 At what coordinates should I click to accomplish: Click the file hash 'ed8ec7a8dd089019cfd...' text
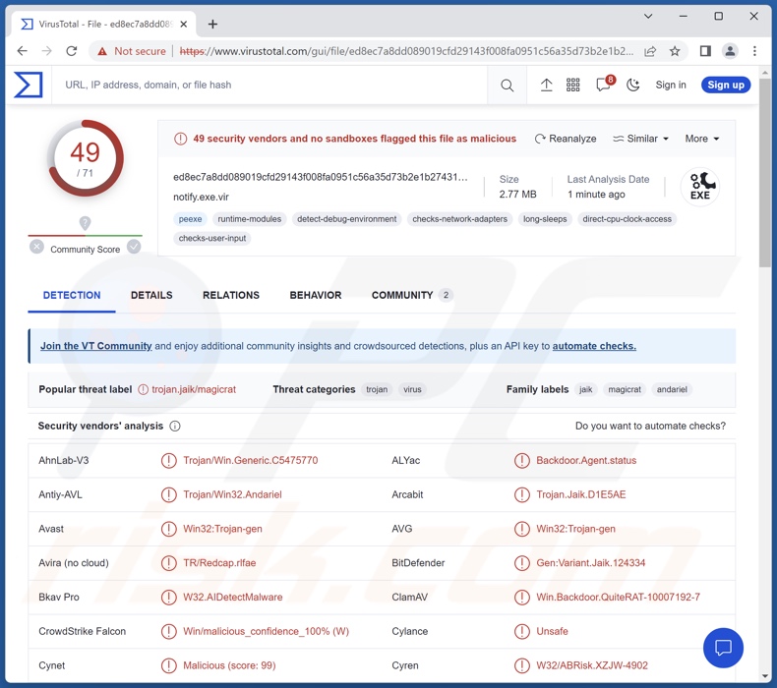click(320, 177)
